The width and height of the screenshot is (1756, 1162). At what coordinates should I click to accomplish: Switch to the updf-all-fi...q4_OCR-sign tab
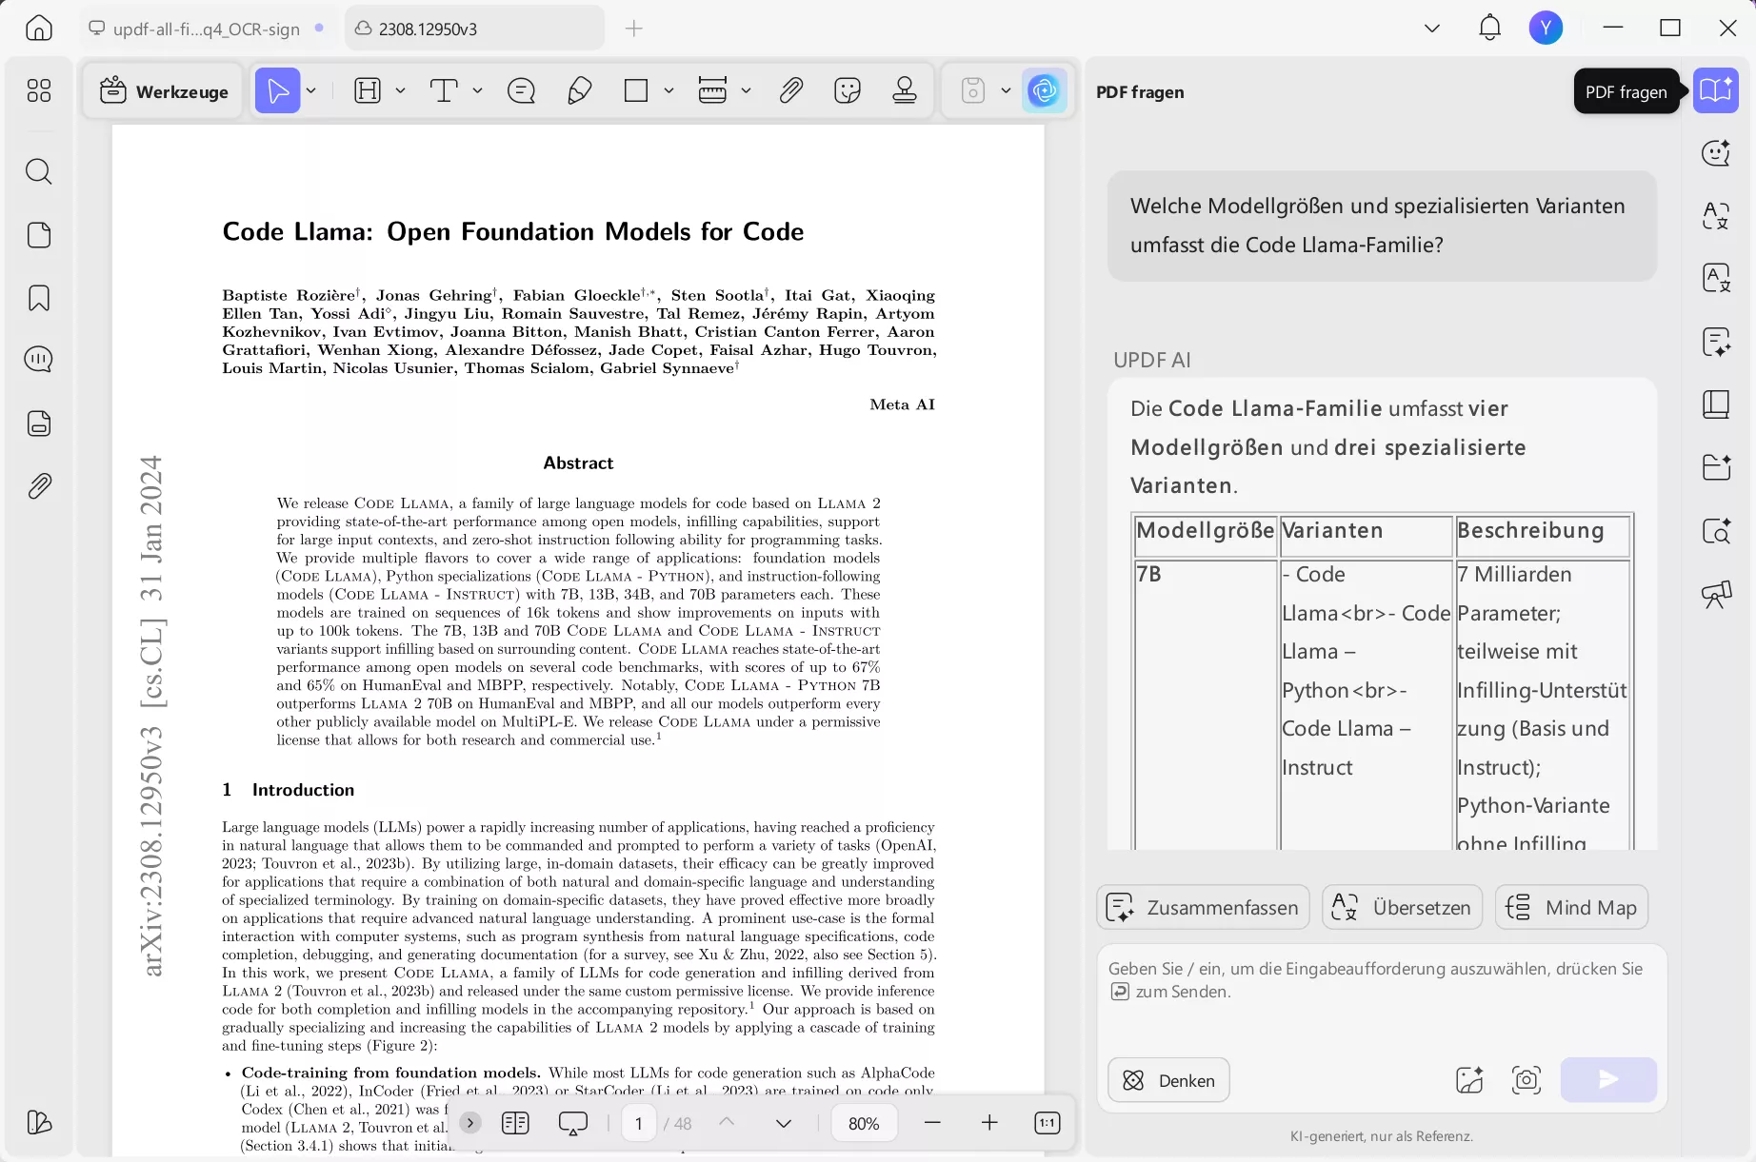tap(207, 29)
